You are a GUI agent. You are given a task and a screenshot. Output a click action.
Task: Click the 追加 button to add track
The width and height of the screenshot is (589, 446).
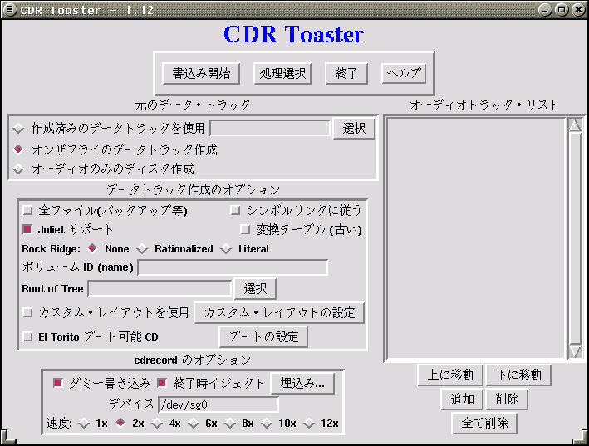(462, 399)
